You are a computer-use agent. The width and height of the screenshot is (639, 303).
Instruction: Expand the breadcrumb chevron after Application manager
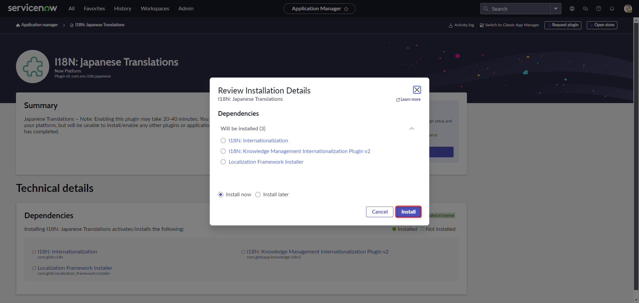(x=64, y=25)
